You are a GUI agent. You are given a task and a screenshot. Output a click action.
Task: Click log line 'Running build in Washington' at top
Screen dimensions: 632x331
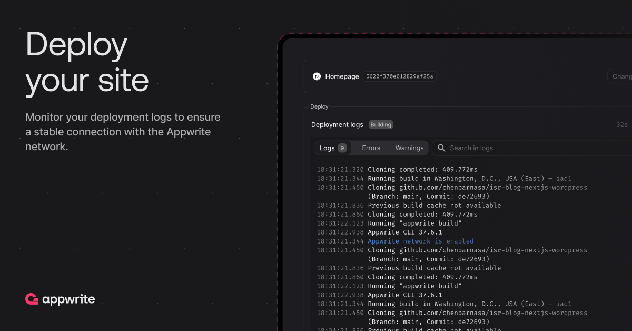point(469,178)
